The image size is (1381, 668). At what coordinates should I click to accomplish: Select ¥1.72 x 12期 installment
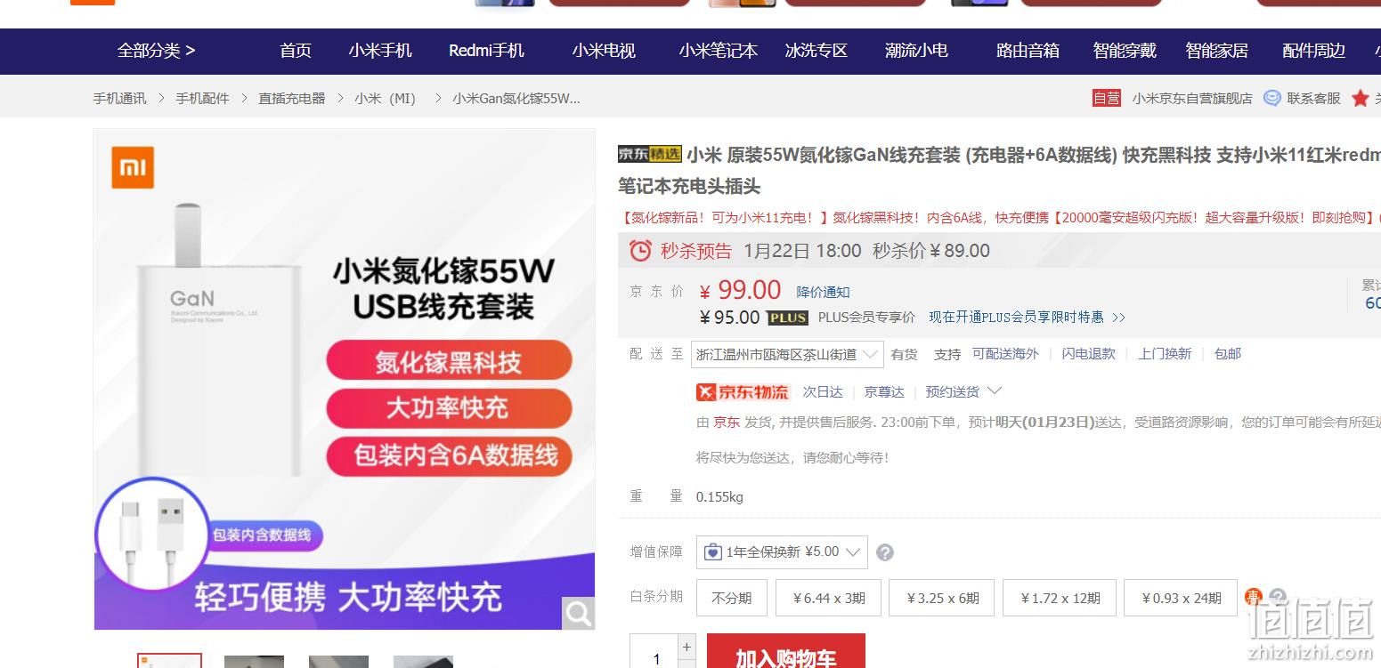coord(1060,598)
